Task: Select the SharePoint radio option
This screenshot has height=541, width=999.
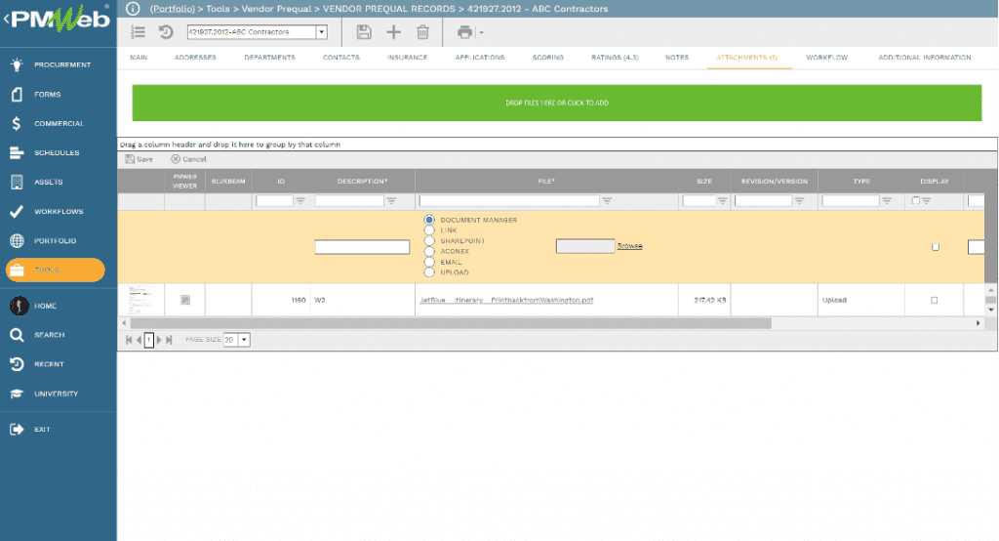Action: pos(429,241)
